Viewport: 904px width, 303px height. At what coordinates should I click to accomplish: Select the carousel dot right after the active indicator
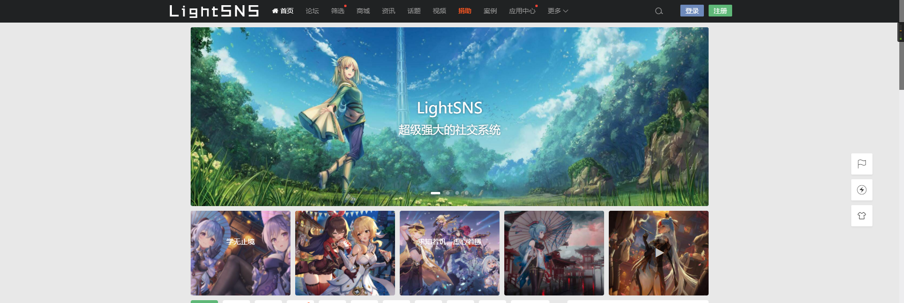click(x=447, y=193)
